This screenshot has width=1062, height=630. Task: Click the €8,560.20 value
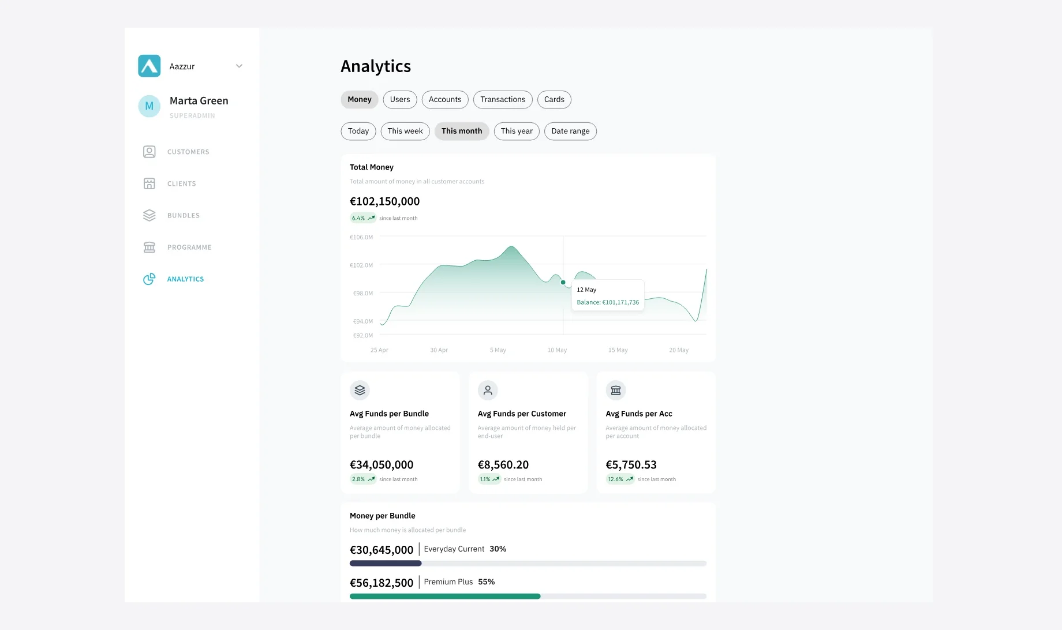(x=503, y=464)
